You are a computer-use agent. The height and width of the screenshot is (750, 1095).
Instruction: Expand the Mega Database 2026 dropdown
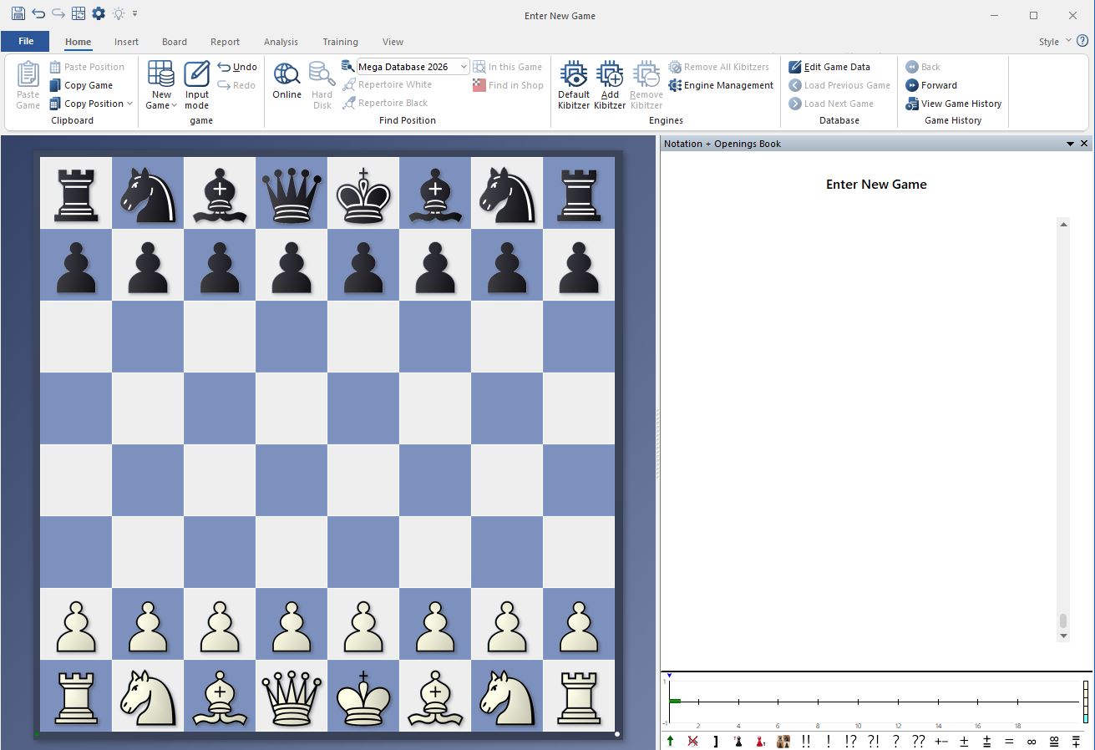(x=464, y=67)
